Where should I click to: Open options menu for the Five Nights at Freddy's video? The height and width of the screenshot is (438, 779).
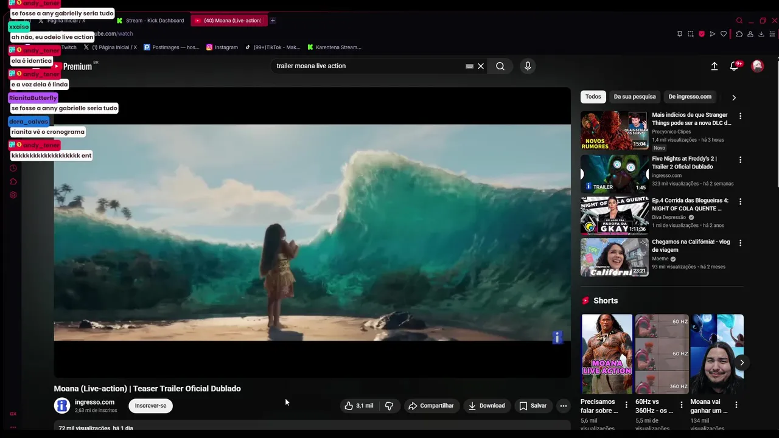740,160
